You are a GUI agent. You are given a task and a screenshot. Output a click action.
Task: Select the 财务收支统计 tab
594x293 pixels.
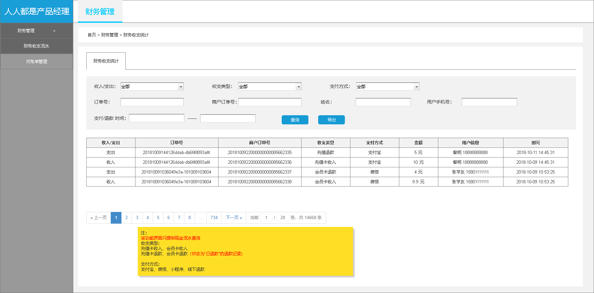point(106,61)
